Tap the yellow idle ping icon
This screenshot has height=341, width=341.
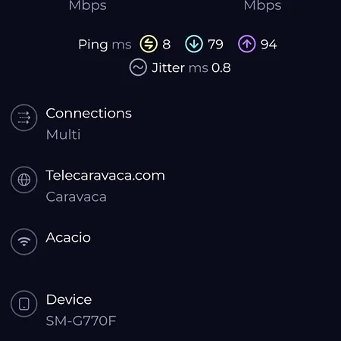(x=149, y=44)
